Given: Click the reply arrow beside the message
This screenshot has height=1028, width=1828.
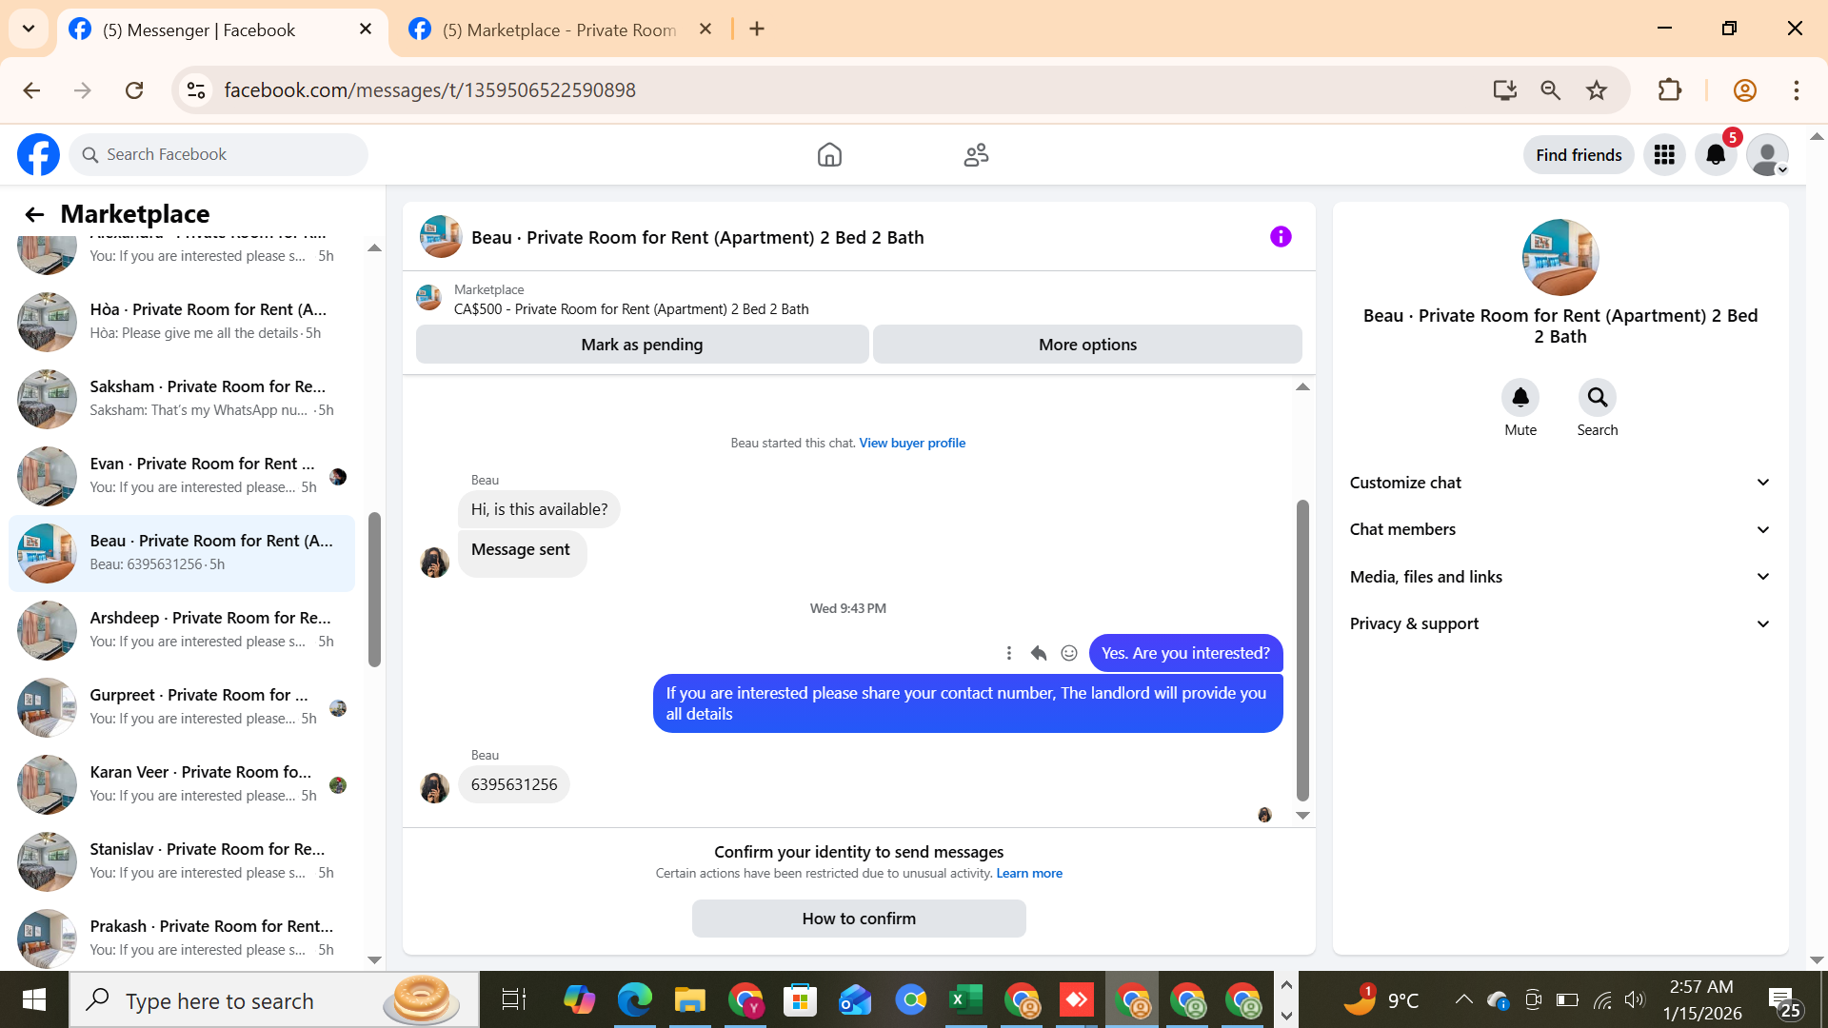Looking at the screenshot, I should coord(1039,653).
